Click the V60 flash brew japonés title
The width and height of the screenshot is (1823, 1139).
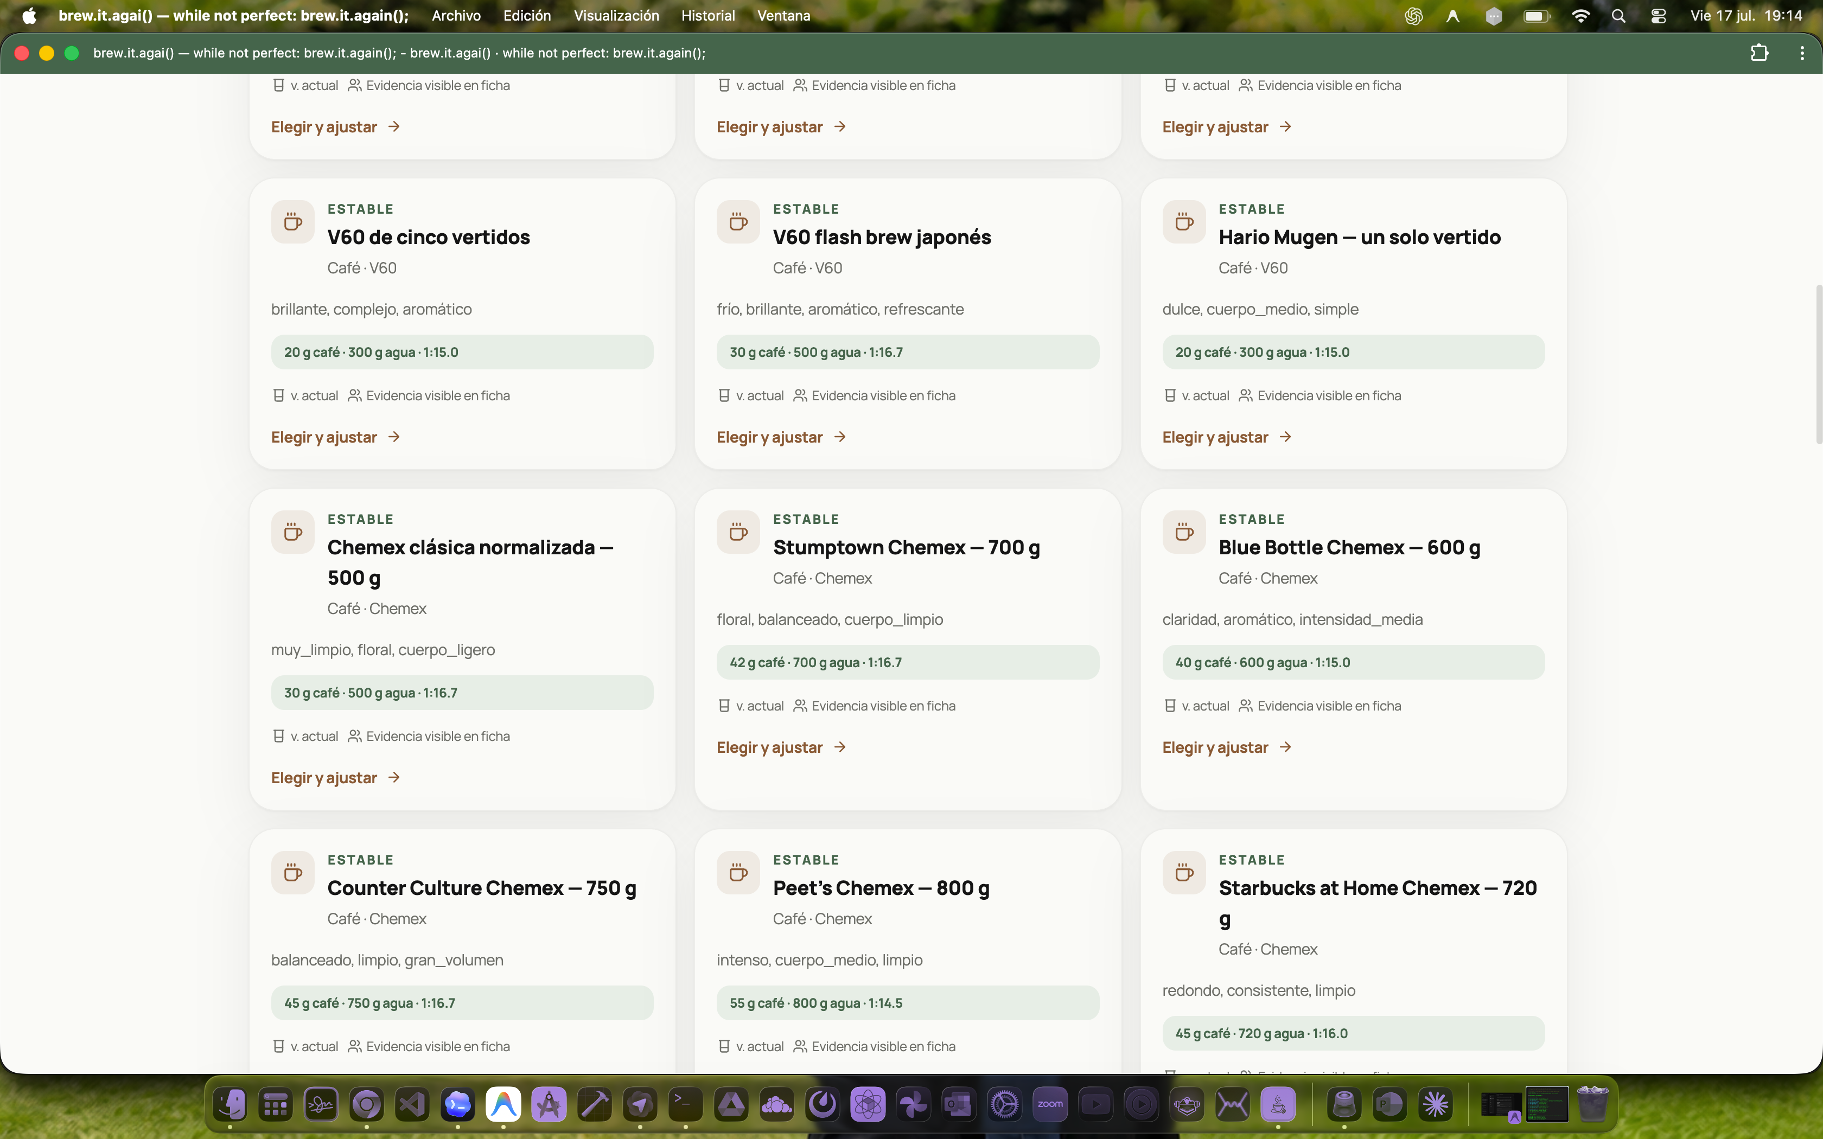click(x=881, y=238)
